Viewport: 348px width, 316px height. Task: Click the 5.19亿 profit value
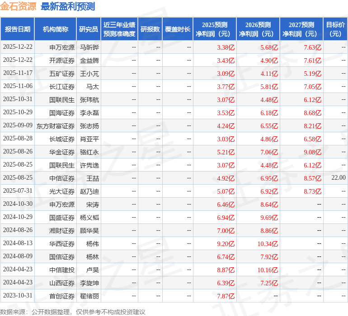tap(312, 74)
